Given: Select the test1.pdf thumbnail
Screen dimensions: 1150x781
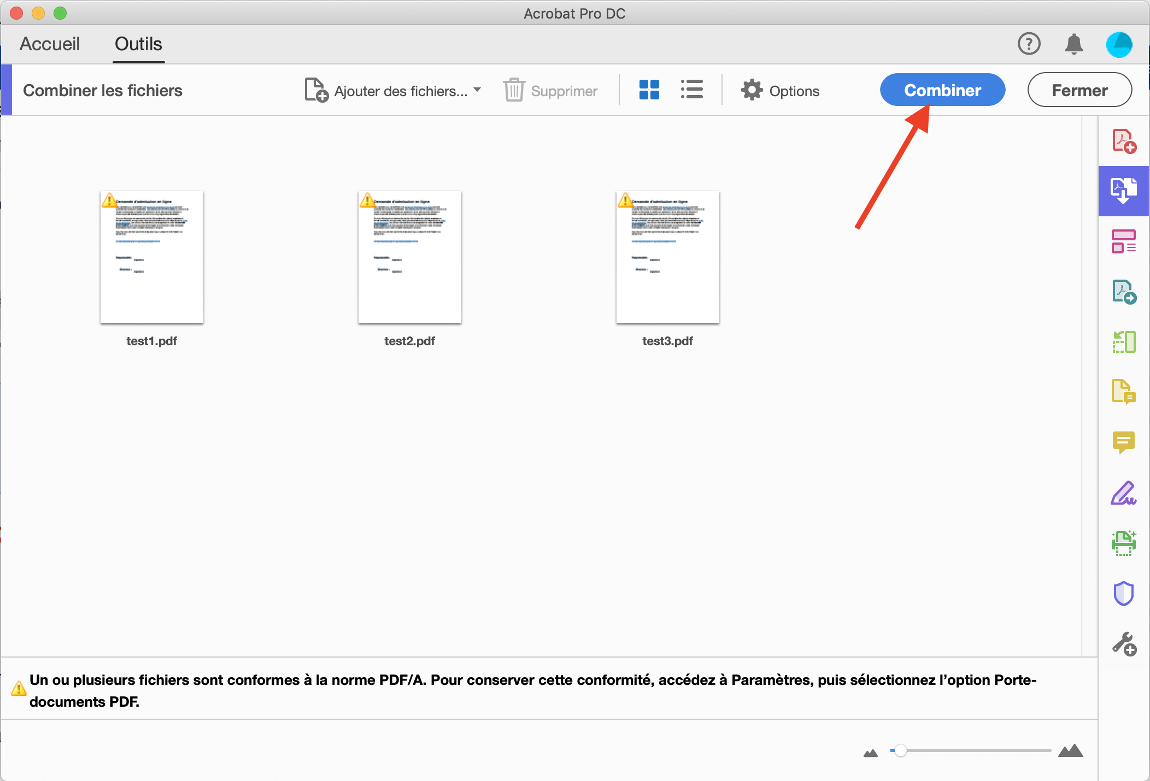Looking at the screenshot, I should pos(152,257).
